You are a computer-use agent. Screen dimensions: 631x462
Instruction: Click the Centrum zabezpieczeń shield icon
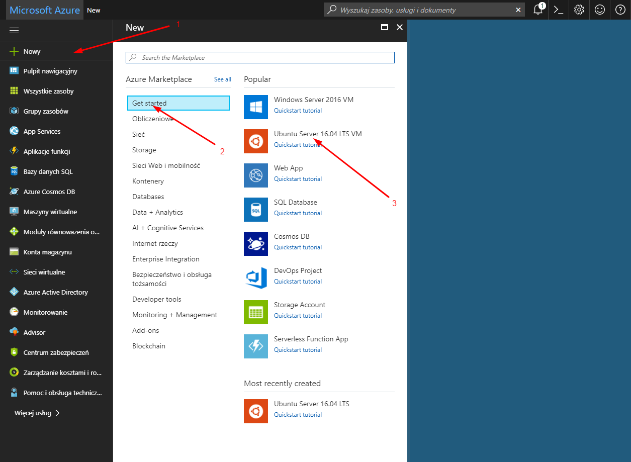pyautogui.click(x=14, y=352)
